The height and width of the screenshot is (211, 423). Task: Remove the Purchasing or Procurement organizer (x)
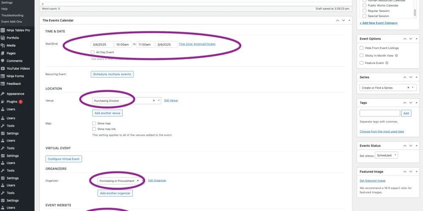[x=137, y=181]
